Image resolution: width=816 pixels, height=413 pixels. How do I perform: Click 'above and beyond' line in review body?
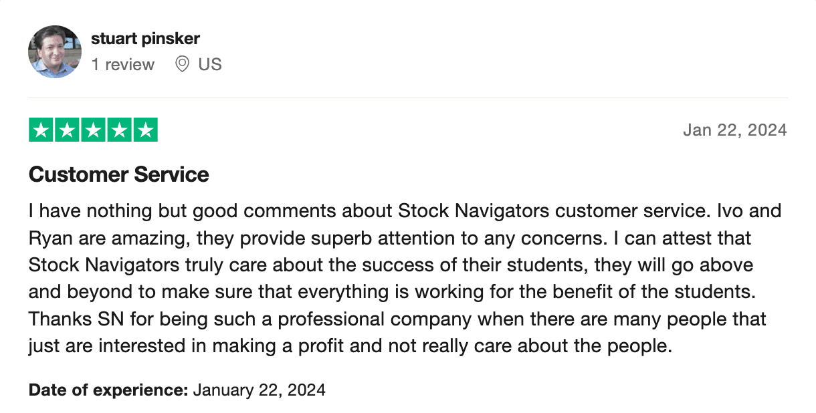pyautogui.click(x=400, y=292)
